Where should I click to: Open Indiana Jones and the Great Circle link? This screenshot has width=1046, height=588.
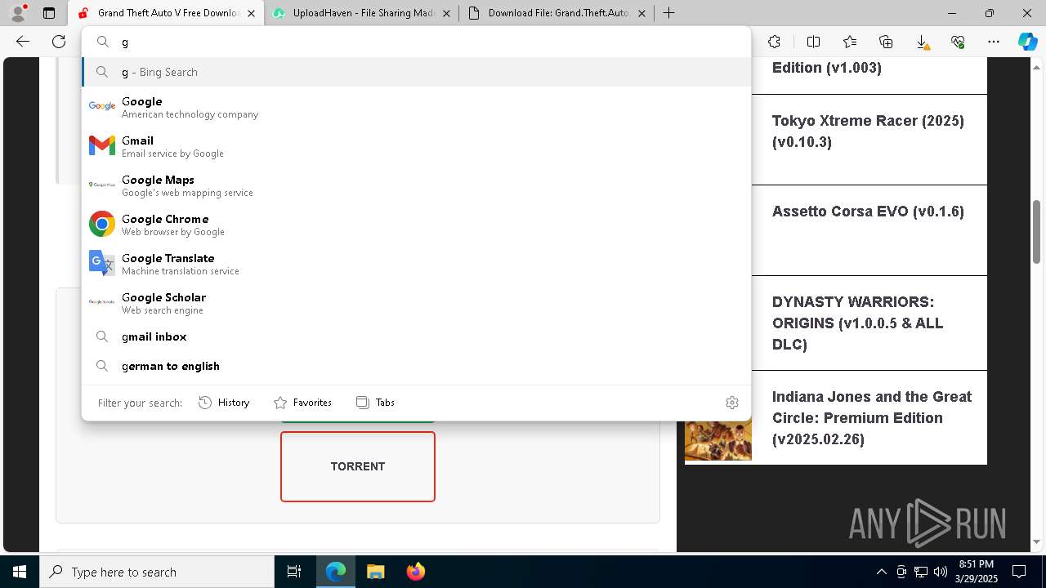pos(872,418)
